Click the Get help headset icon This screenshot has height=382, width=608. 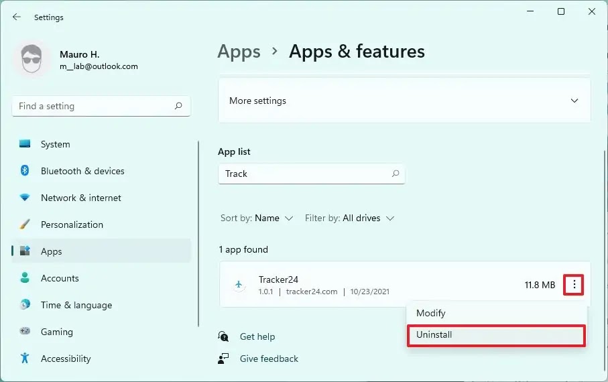[223, 336]
